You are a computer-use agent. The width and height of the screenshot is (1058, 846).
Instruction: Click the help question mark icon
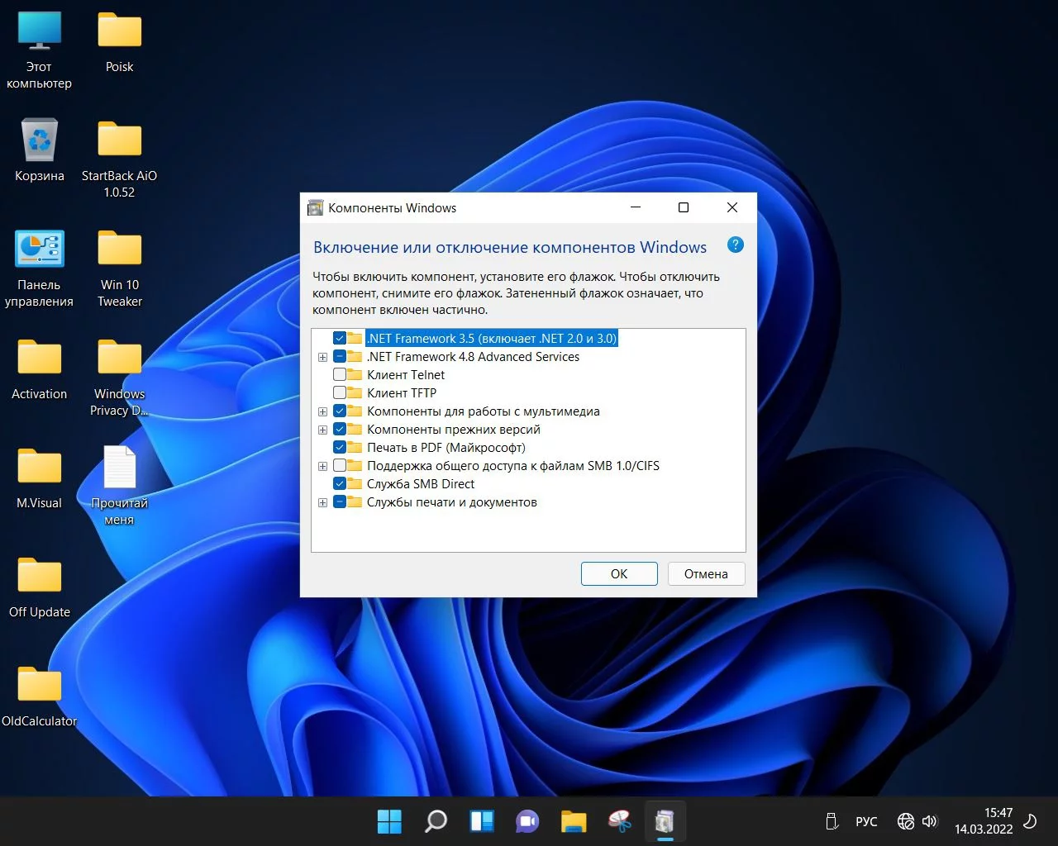tap(735, 245)
